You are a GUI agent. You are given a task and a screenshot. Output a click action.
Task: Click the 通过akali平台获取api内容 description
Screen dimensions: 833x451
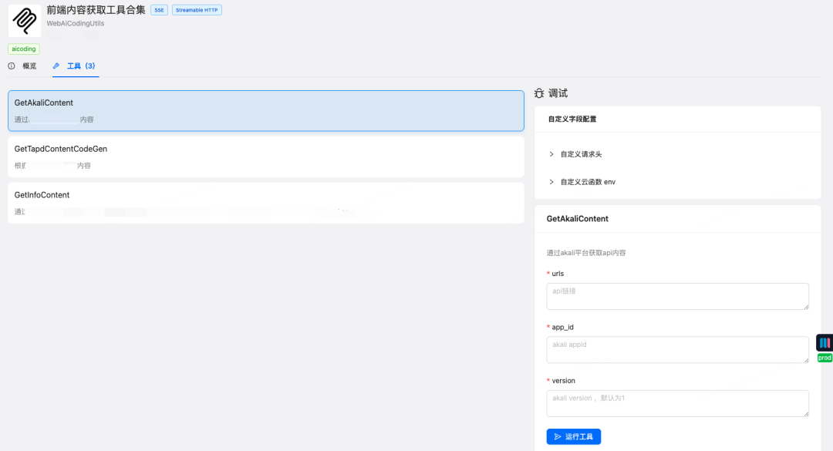click(586, 253)
